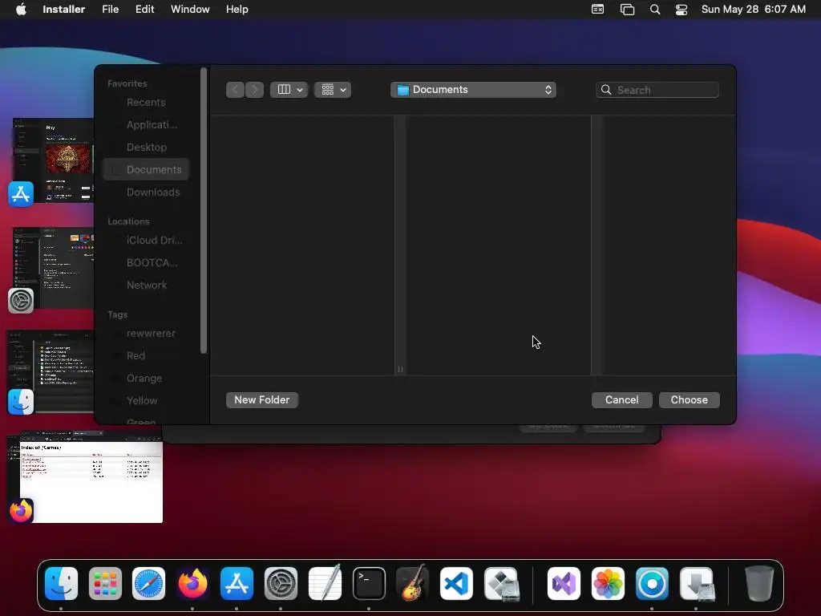The height and width of the screenshot is (616, 821).
Task: Open the Installer menu
Action: [x=64, y=10]
